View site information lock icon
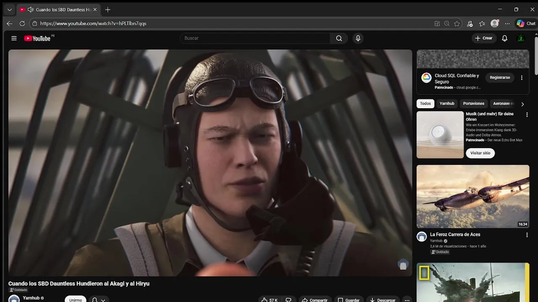The width and height of the screenshot is (538, 302). (x=35, y=23)
